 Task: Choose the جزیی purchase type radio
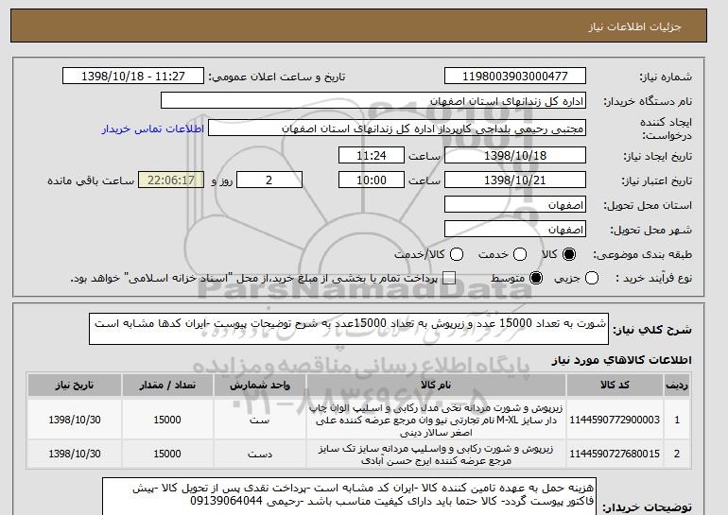[x=592, y=279]
